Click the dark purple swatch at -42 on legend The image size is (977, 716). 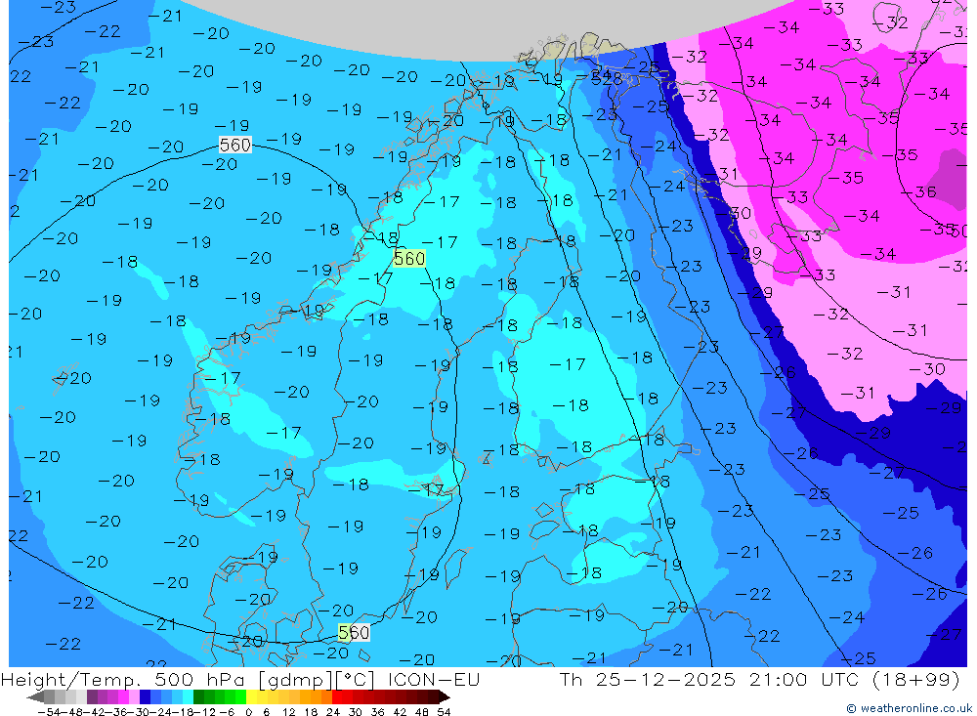pyautogui.click(x=92, y=696)
